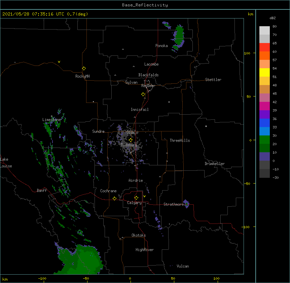Select the Stettler city label
The image size is (290, 283).
pos(213,80)
